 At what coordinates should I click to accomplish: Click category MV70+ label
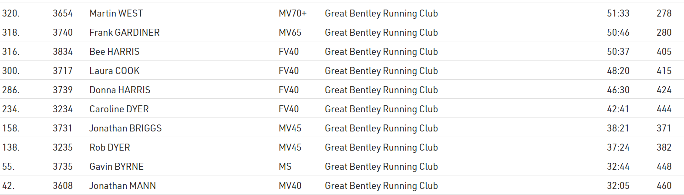pos(293,13)
